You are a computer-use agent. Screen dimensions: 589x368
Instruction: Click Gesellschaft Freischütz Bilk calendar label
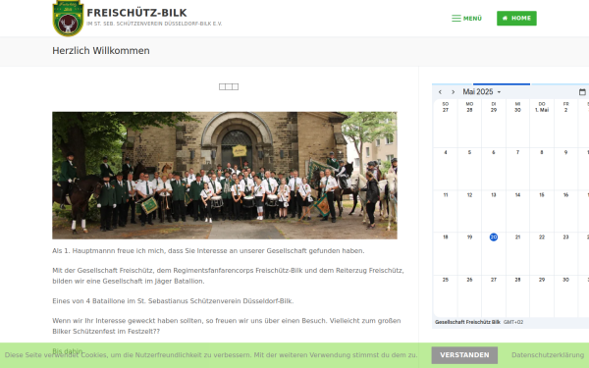pos(467,322)
